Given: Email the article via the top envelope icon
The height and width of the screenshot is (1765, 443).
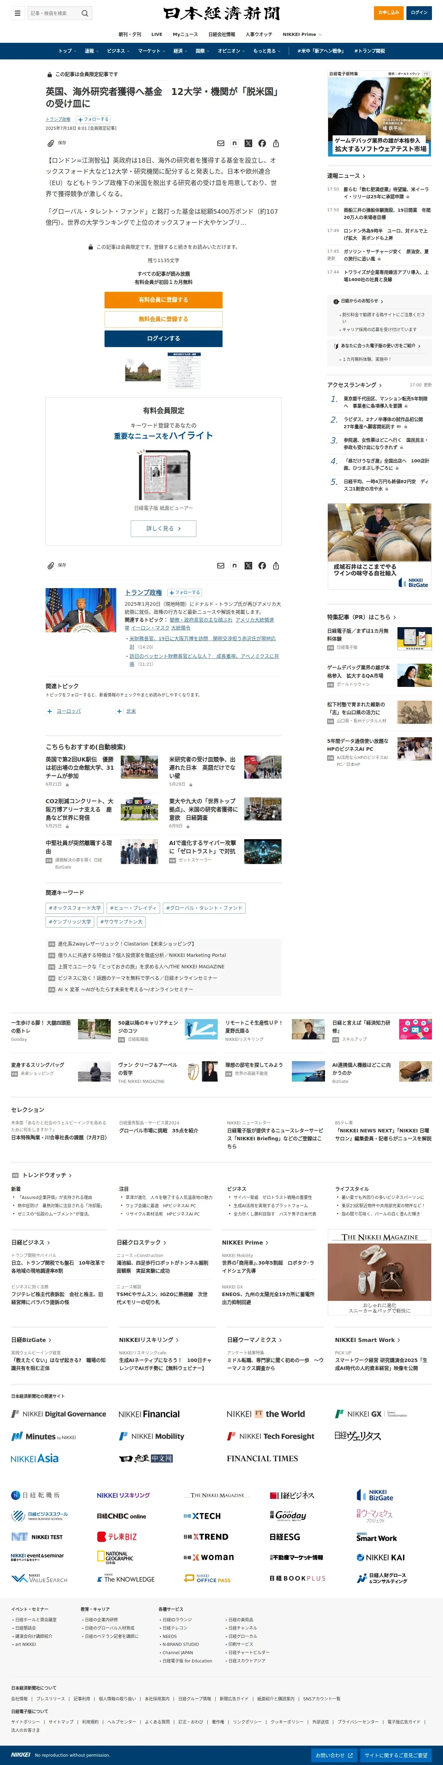Looking at the screenshot, I should pyautogui.click(x=220, y=143).
